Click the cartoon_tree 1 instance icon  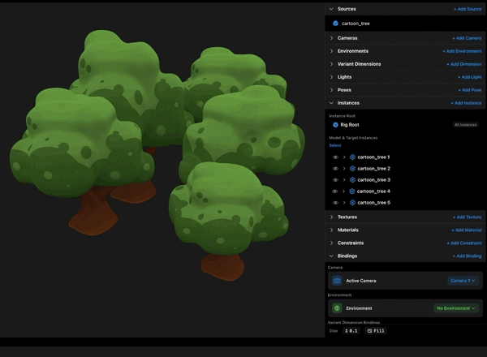click(x=352, y=157)
